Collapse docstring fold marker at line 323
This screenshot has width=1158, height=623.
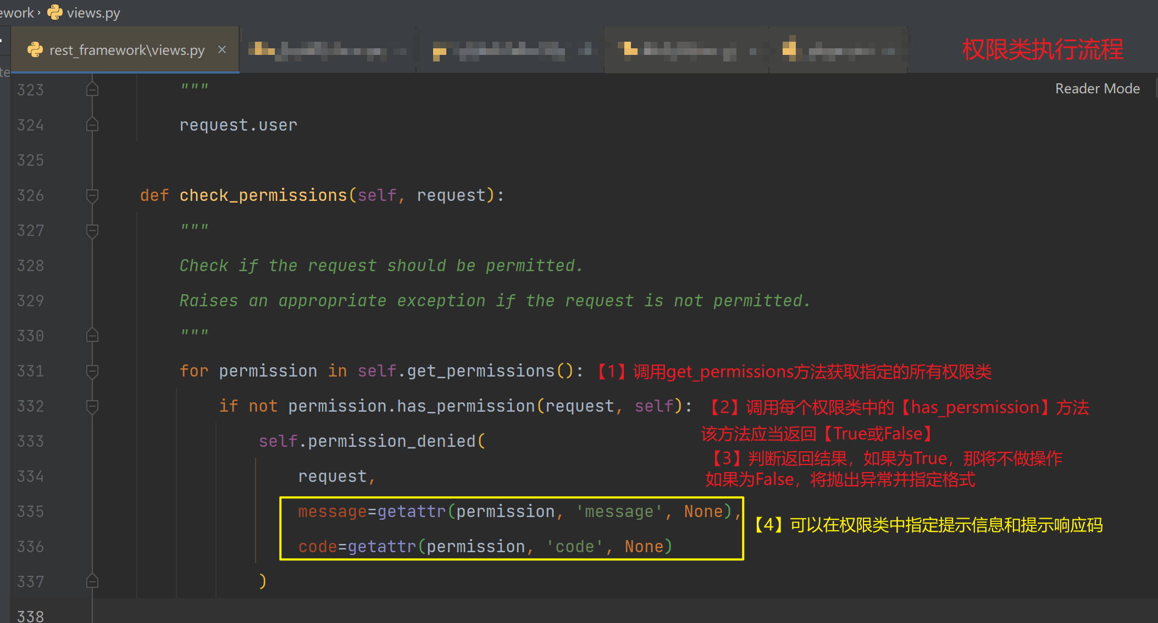click(92, 89)
